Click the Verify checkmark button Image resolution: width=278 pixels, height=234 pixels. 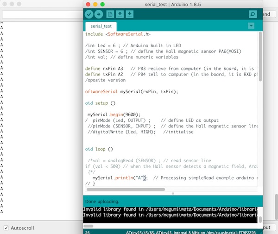tap(89, 14)
